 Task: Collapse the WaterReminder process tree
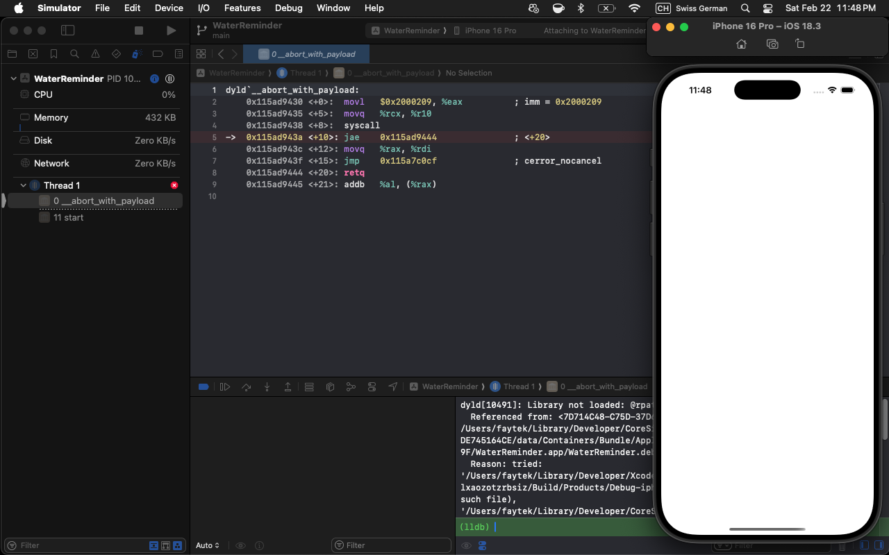coord(13,78)
